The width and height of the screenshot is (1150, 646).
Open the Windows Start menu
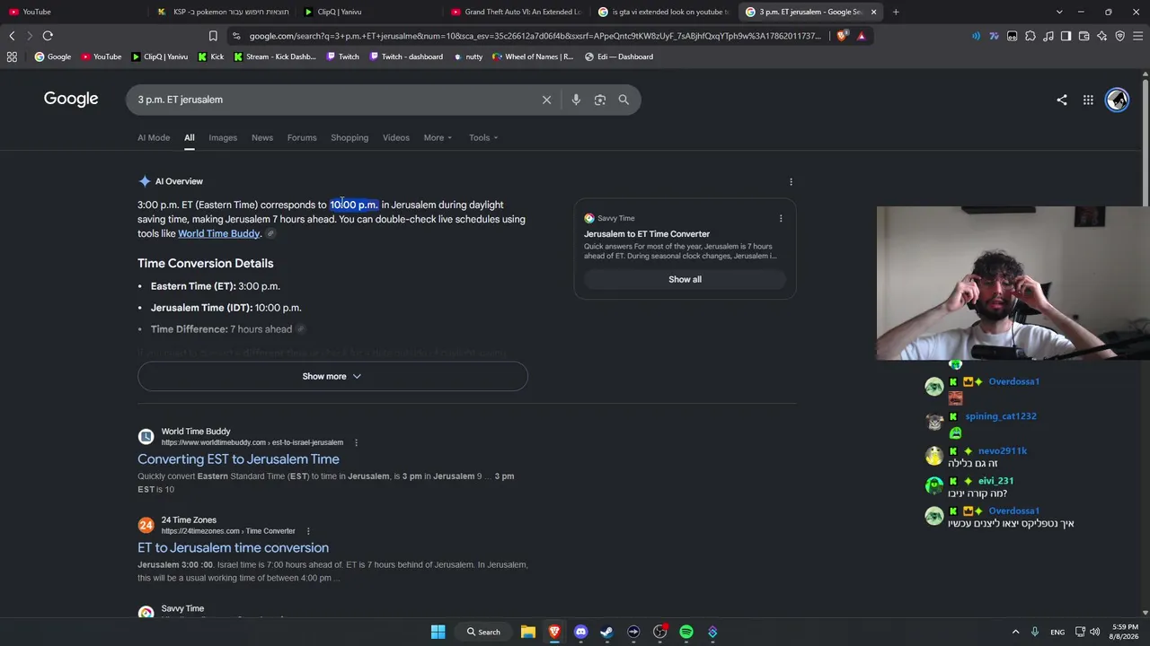[x=438, y=632]
